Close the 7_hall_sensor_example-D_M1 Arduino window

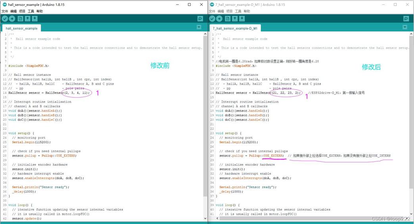pos(407,4)
